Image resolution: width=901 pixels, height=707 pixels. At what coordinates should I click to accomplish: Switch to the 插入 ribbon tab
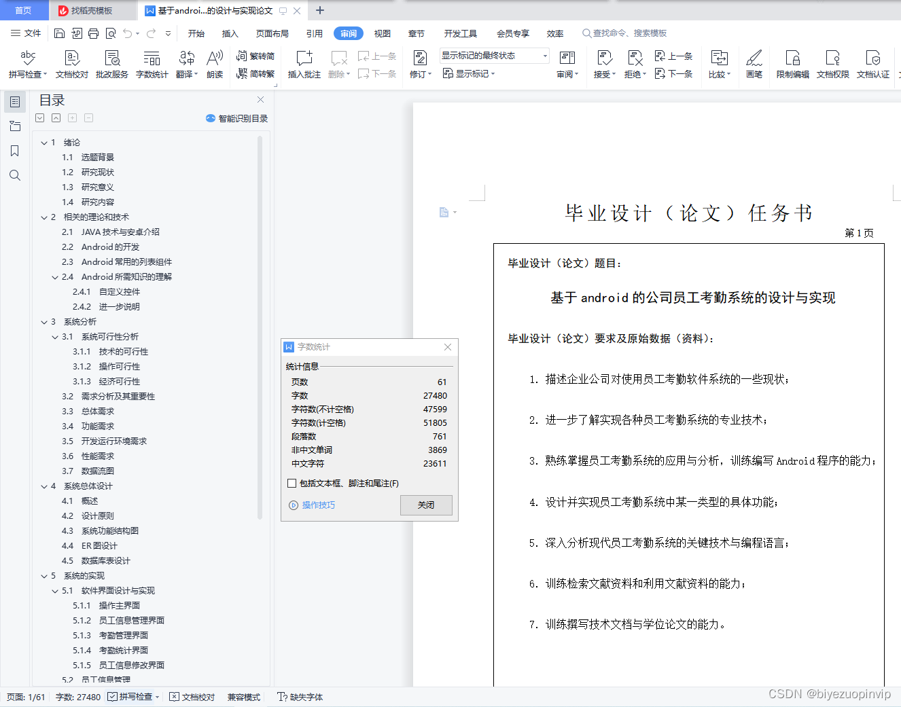(x=230, y=33)
